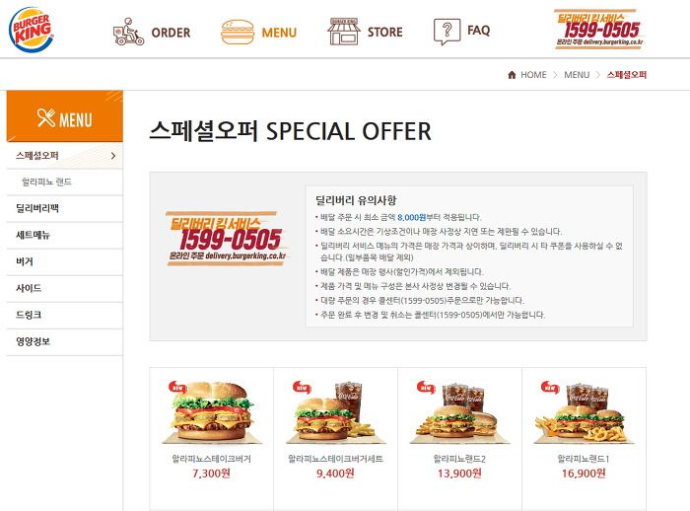The height and width of the screenshot is (511, 690).
Task: Click the delivery.burgerking.co.kr banner in notice box
Action: pos(227,239)
